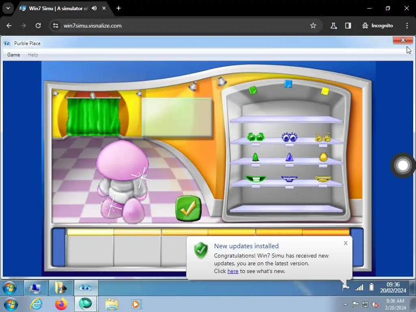Open the simulator Start menu orb
416x312 pixels.
pos(10,288)
